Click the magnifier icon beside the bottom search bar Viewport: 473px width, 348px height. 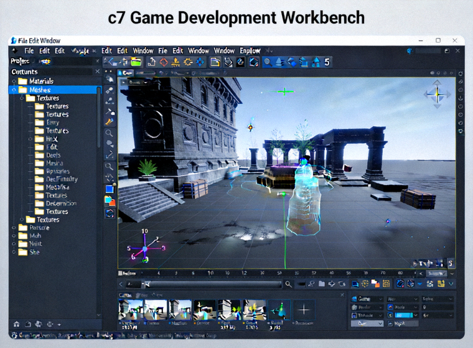point(288,284)
